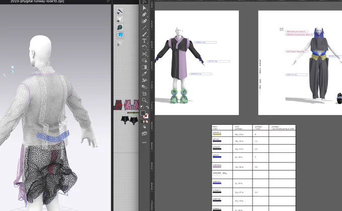
Task: Change the drawing mode
Action: click(x=144, y=127)
